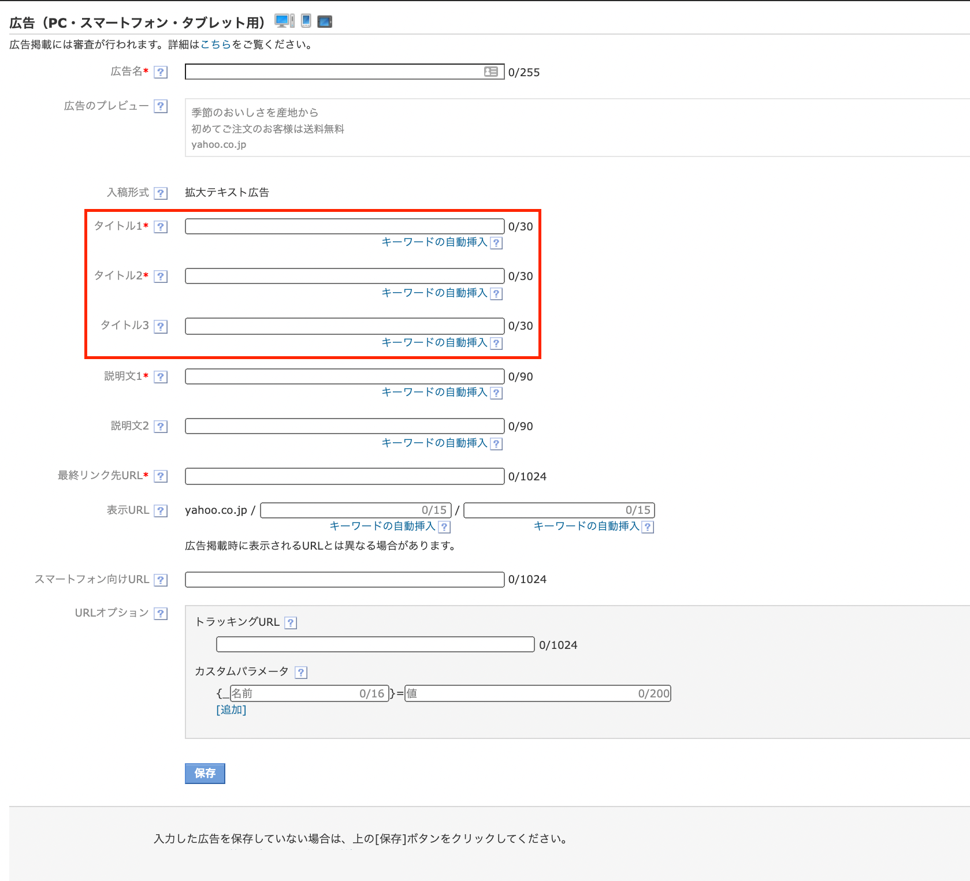Click help icon for タイトル1 keyword insertion
Screen dimensions: 970x881
[496, 243]
